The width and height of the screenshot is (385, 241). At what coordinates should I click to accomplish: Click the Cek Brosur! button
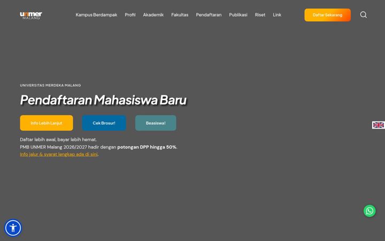[x=104, y=123]
